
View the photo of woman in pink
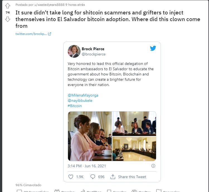point(90,136)
